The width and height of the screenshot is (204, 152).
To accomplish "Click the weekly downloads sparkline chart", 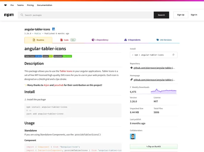I will coord(164,91).
